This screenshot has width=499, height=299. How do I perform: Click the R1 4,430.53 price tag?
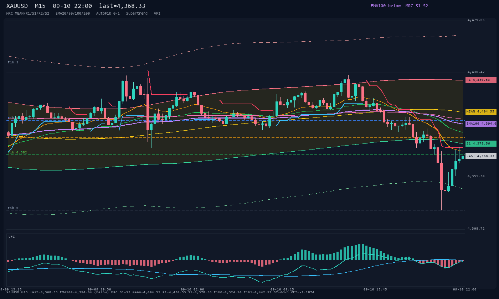(481, 80)
